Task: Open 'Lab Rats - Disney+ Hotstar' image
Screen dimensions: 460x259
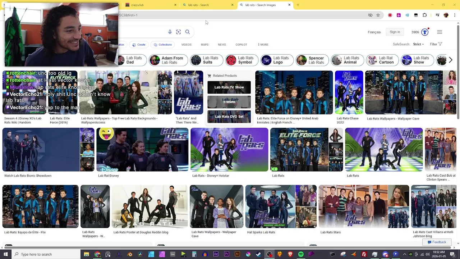Action: click(229, 150)
